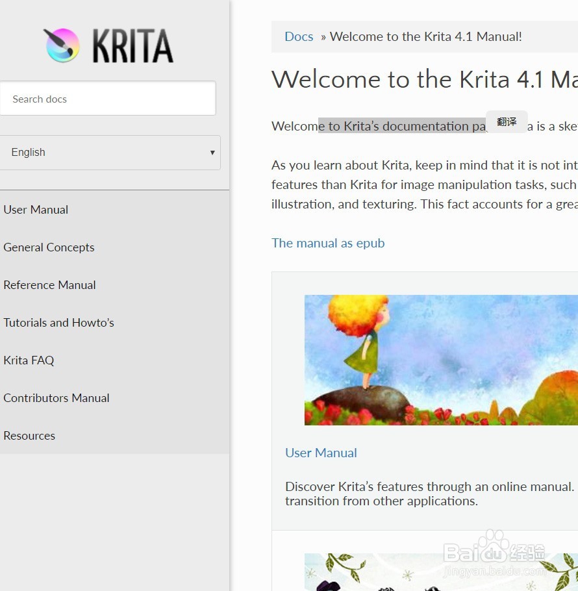Open General Concepts in sidebar
The width and height of the screenshot is (578, 591).
(49, 247)
